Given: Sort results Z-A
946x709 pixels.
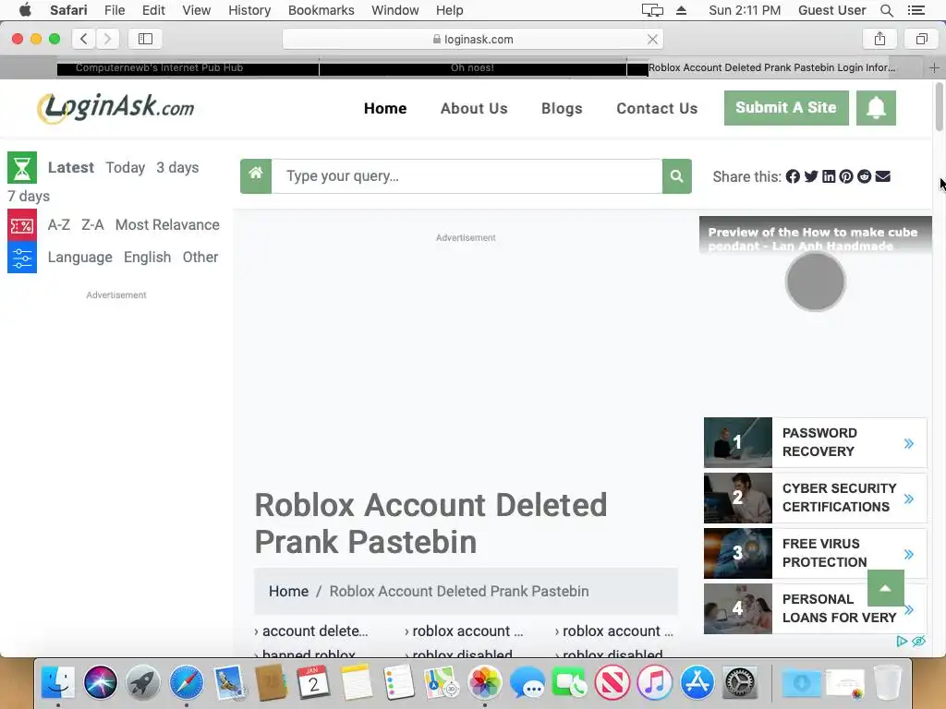Looking at the screenshot, I should coord(93,225).
